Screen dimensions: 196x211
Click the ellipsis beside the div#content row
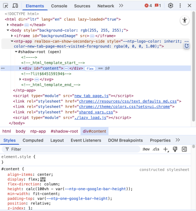pos(3,68)
